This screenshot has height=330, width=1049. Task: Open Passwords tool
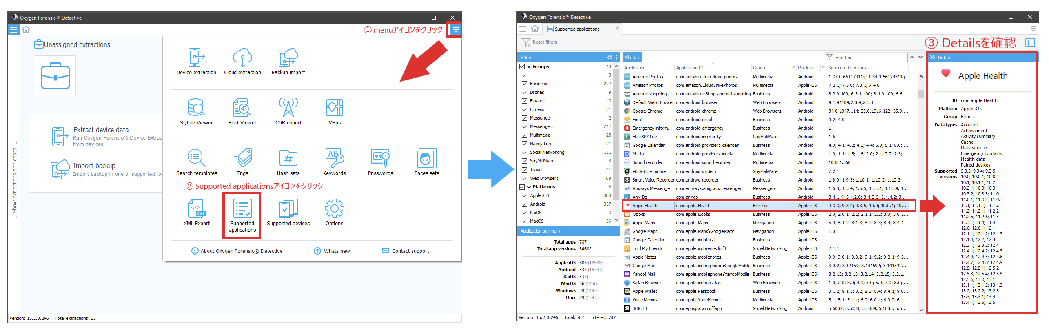(x=380, y=162)
